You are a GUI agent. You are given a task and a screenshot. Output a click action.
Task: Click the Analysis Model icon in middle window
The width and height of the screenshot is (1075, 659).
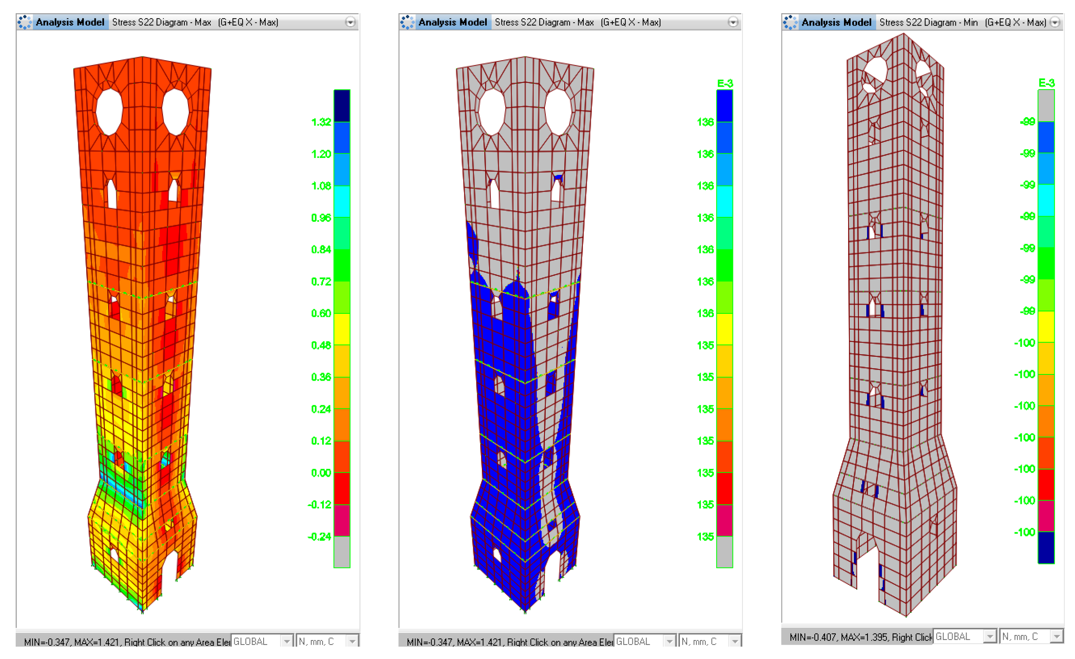408,22
